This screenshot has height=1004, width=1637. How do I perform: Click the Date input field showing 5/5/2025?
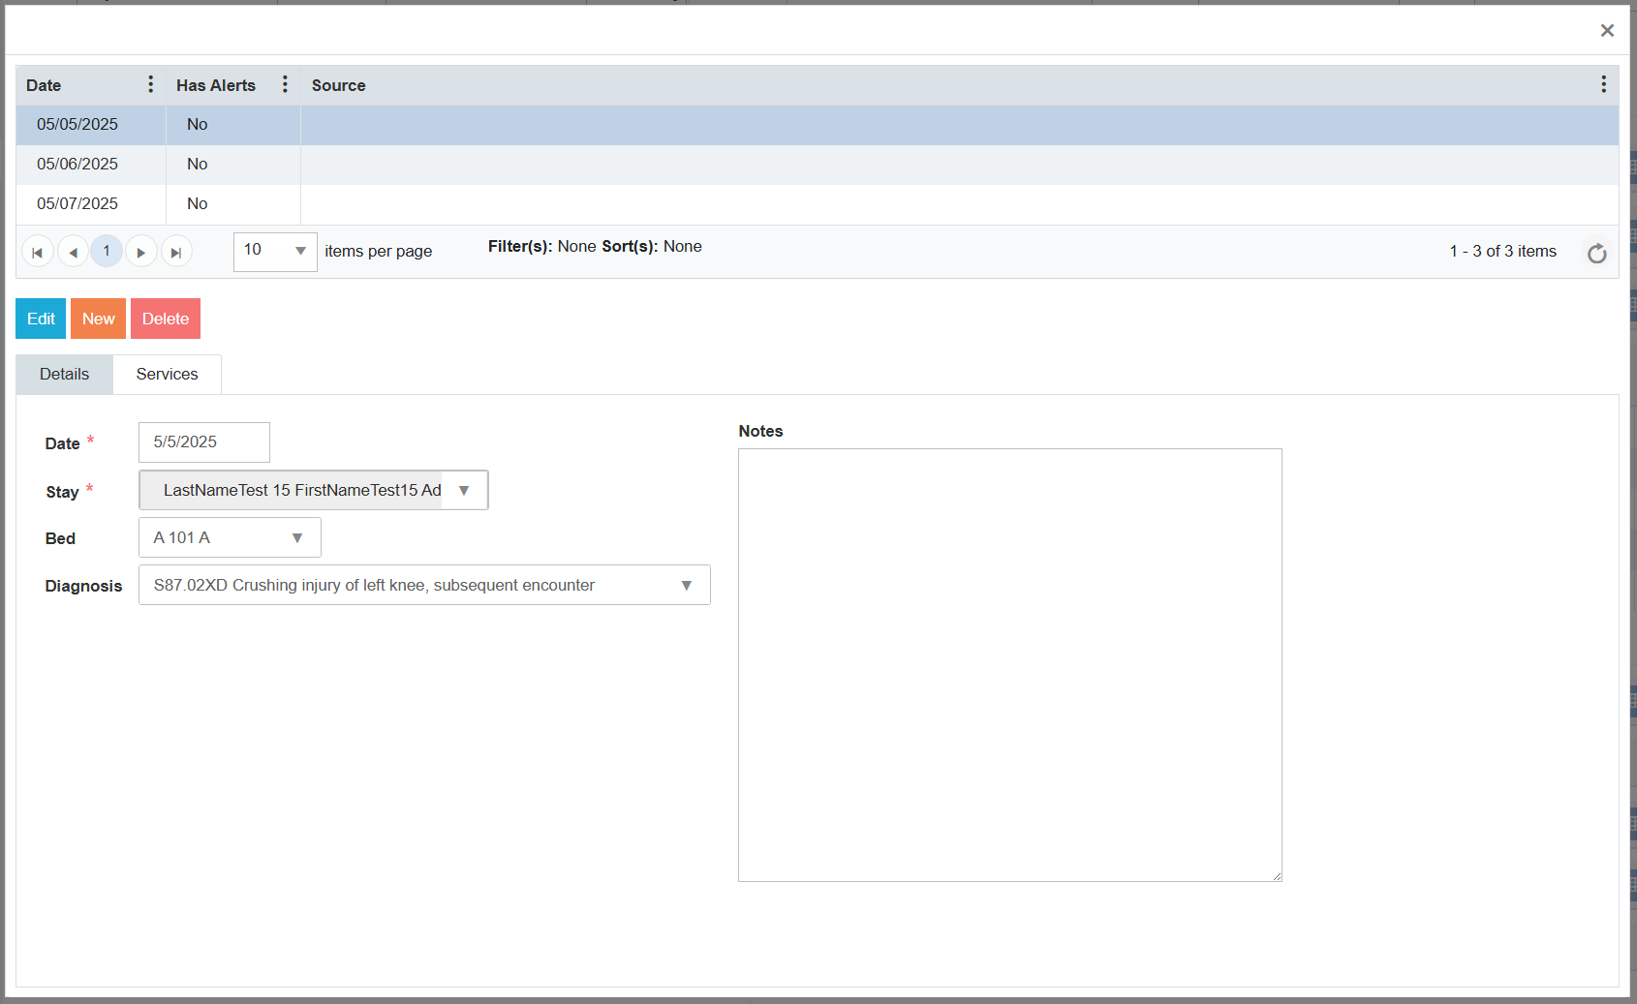pos(204,442)
